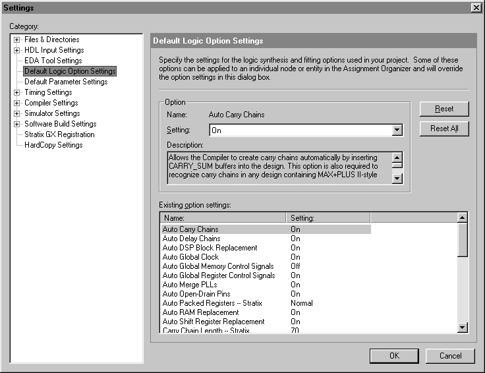Select Auto Global Clock row

(266, 257)
